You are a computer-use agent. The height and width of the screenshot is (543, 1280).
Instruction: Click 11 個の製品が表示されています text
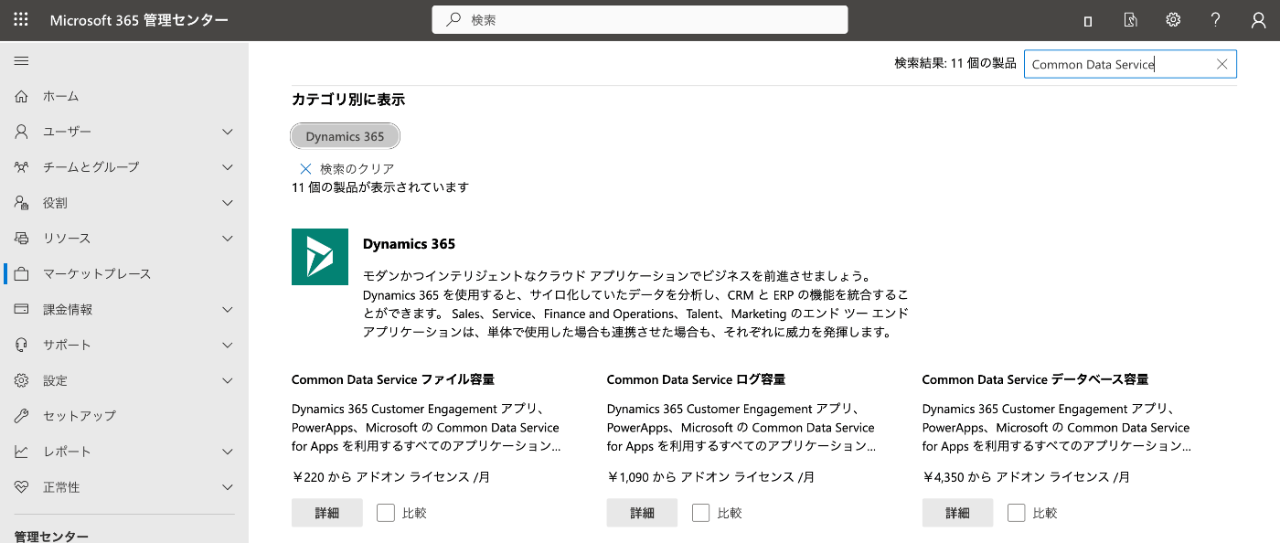click(380, 187)
